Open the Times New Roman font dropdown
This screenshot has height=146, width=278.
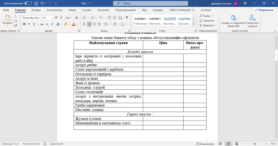41,18
